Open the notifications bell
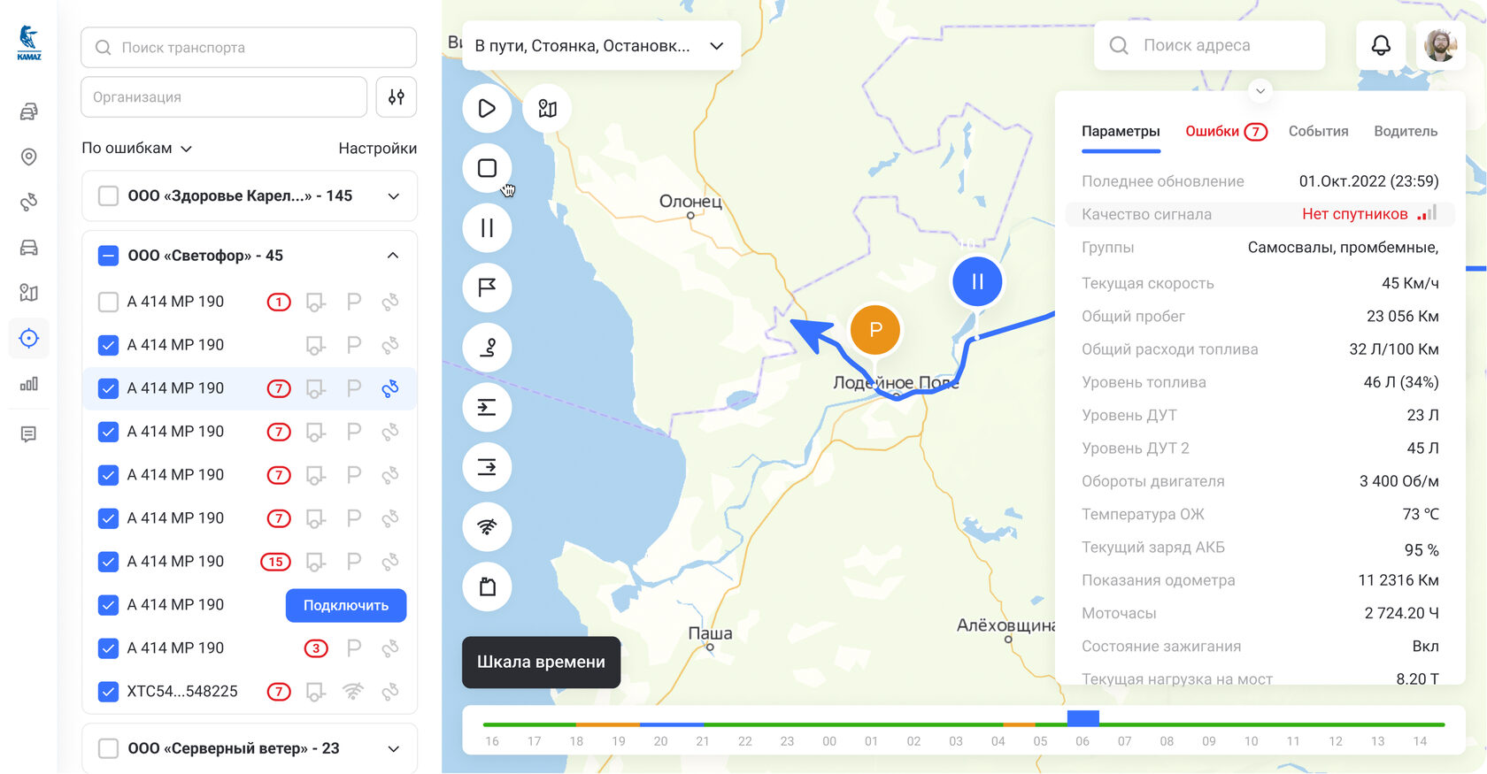1487x774 pixels. coord(1381,45)
